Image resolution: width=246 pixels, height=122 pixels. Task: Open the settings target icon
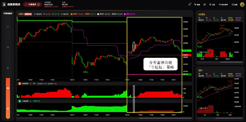205,4
